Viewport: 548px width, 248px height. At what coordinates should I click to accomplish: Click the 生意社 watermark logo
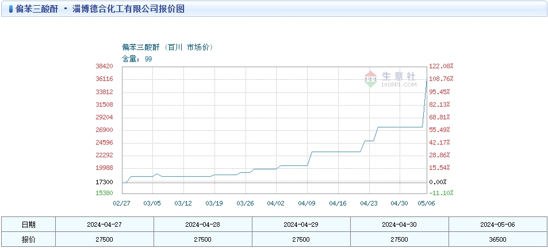[390, 77]
